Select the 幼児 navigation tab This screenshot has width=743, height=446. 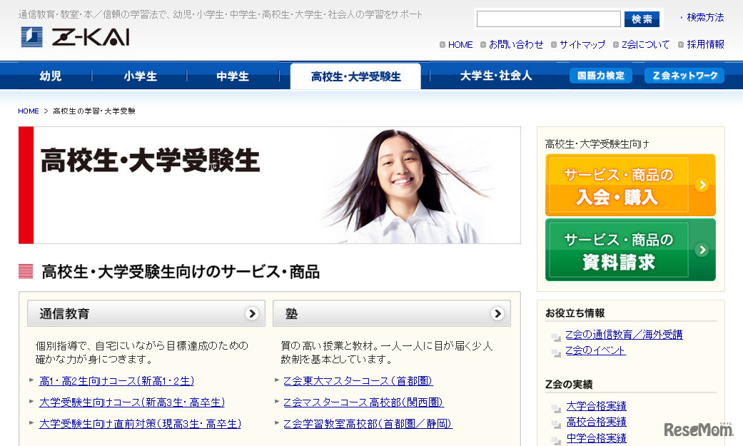coord(51,76)
